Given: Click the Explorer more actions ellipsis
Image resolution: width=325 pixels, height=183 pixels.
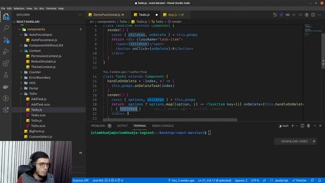Looking at the screenshot, I should (80, 15).
